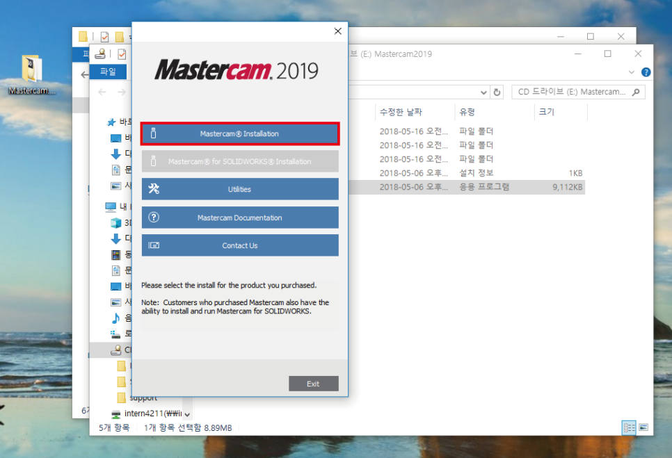The image size is (672, 458).
Task: Exit the Mastercam installer
Action: pyautogui.click(x=313, y=384)
